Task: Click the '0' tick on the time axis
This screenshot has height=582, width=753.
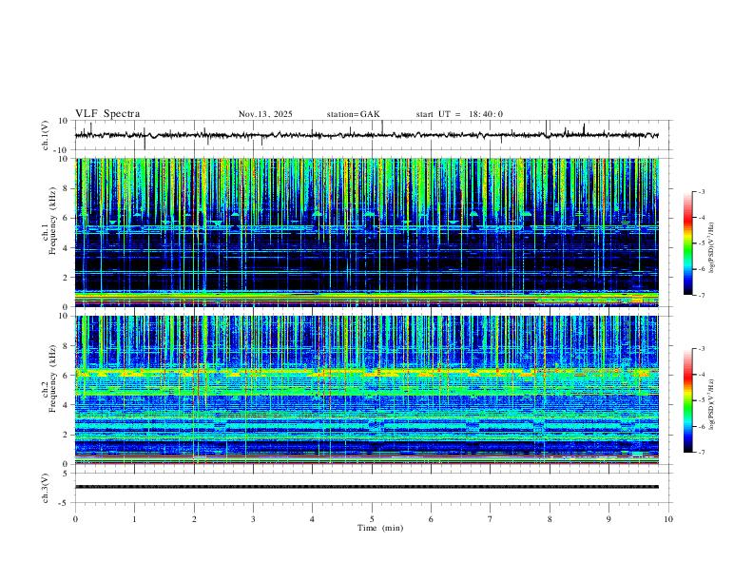Action: point(75,519)
